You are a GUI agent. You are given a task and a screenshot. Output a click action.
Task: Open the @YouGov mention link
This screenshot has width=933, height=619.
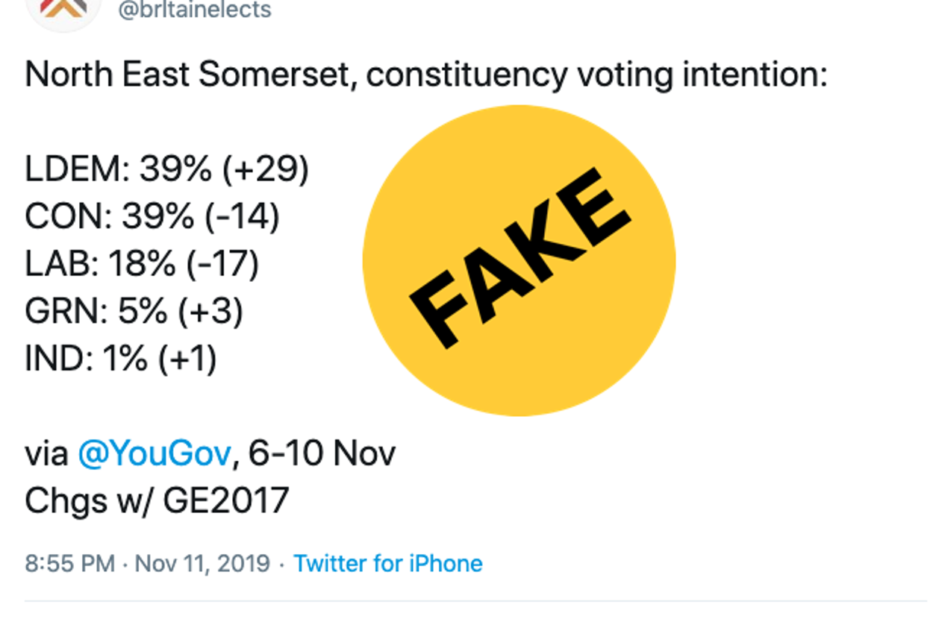coord(155,453)
